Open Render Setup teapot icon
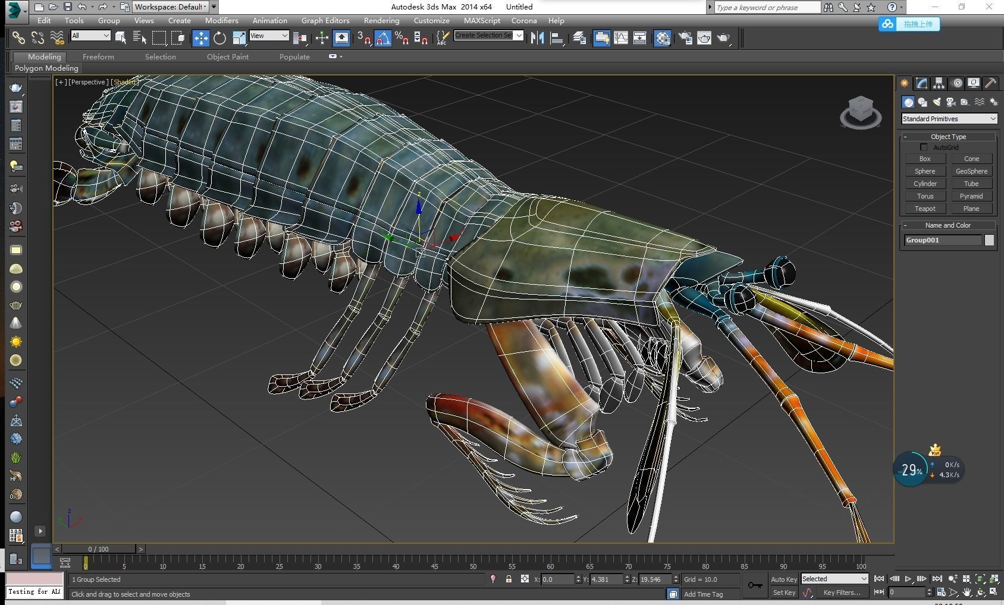 click(x=685, y=38)
